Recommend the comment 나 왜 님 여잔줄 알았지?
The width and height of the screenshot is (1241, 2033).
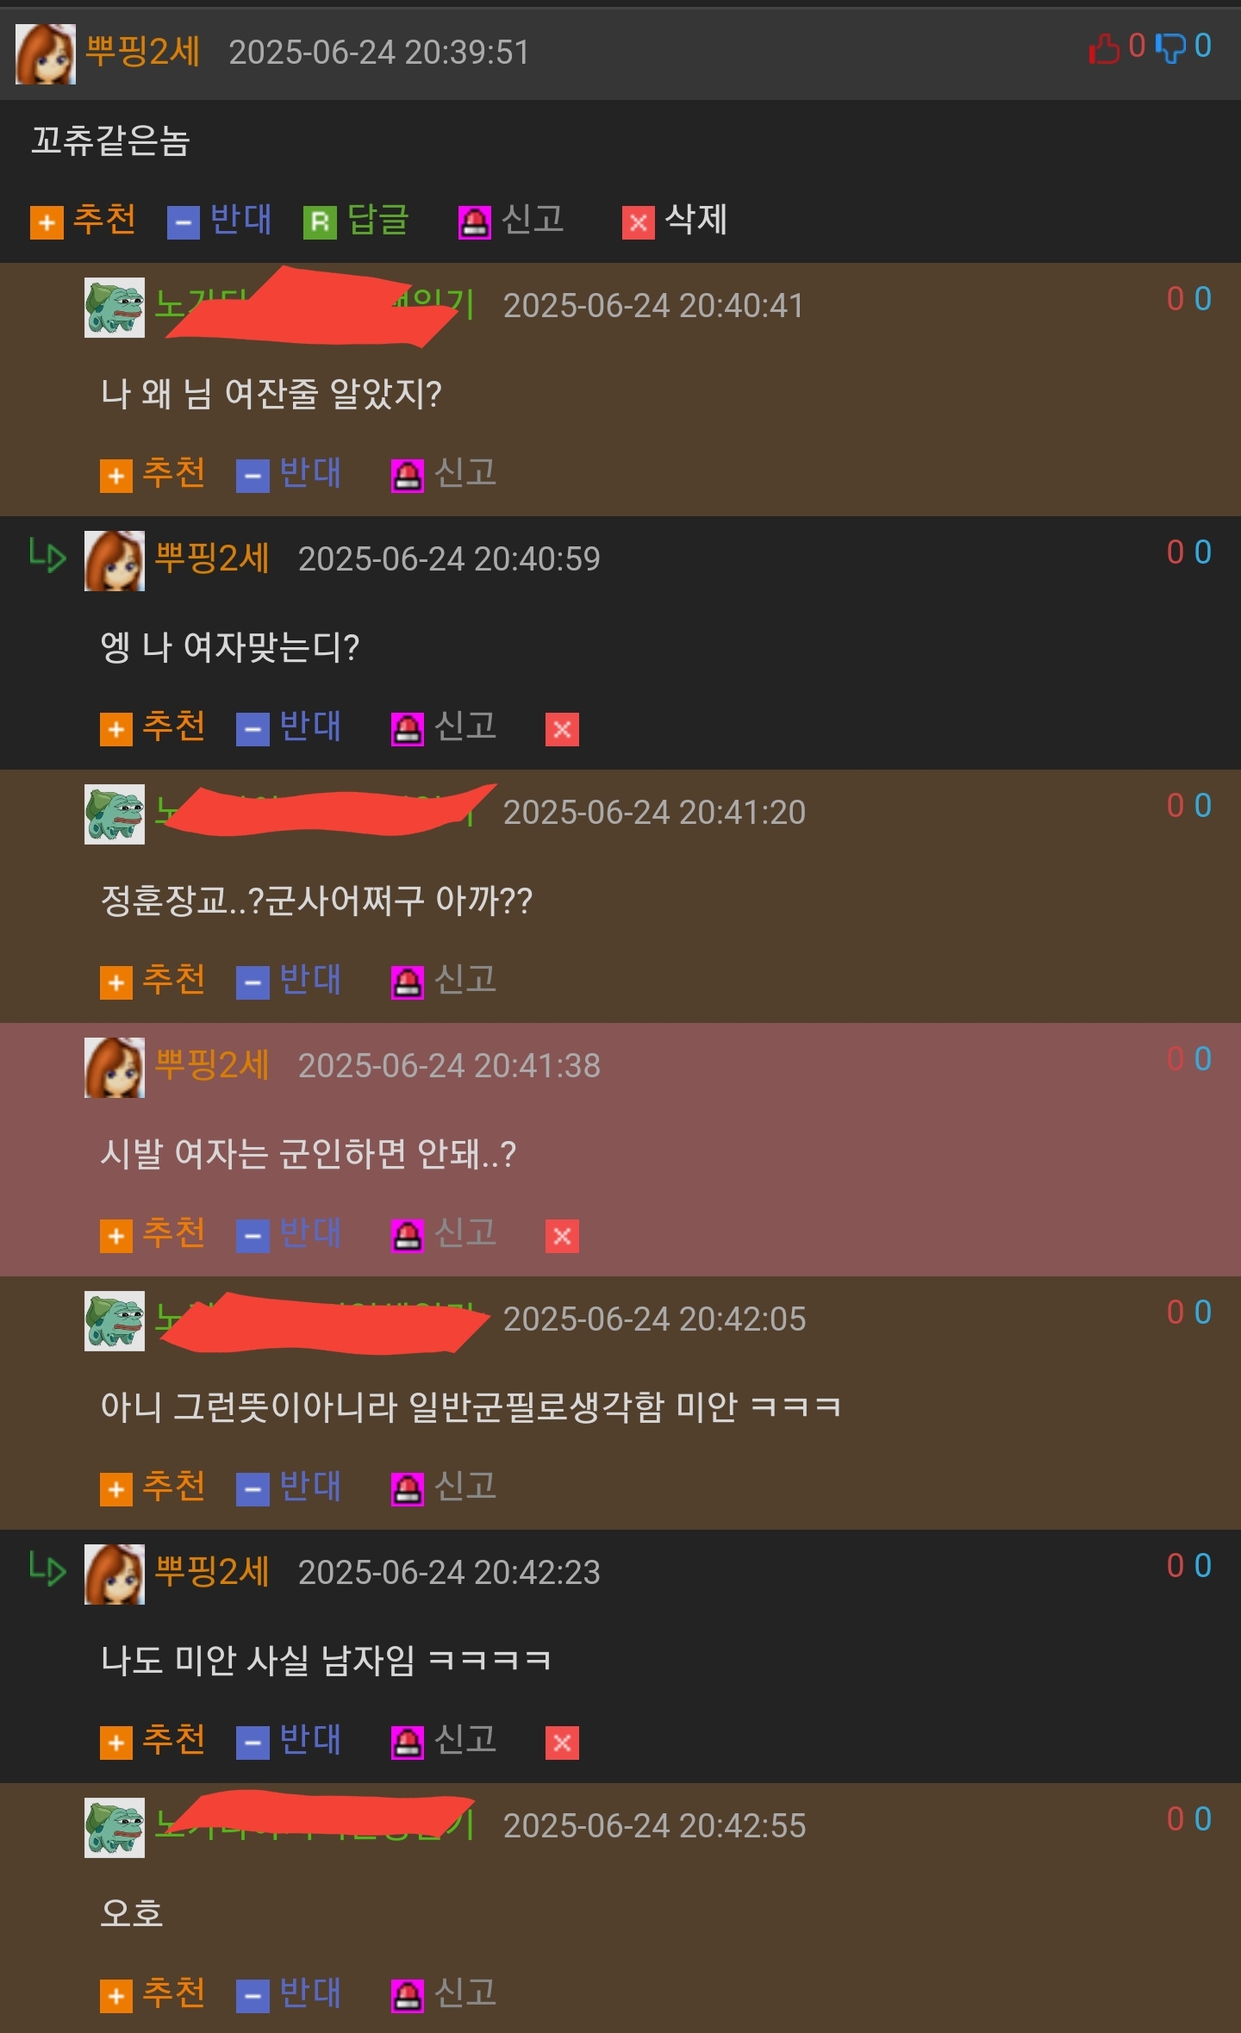pyautogui.click(x=153, y=474)
